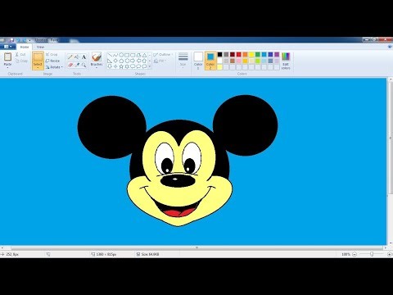This screenshot has height=295, width=393.
Task: Switch to the View tab
Action: (x=40, y=47)
